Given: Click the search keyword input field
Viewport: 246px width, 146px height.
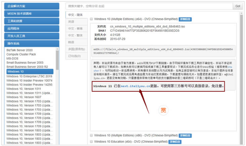Looking at the screenshot, I should [149, 6].
